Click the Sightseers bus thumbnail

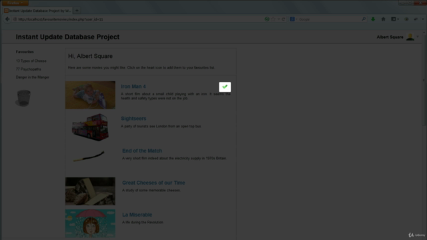coord(90,127)
